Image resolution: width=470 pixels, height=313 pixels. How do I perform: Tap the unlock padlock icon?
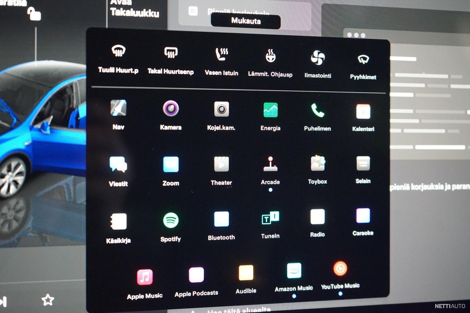pos(34,14)
